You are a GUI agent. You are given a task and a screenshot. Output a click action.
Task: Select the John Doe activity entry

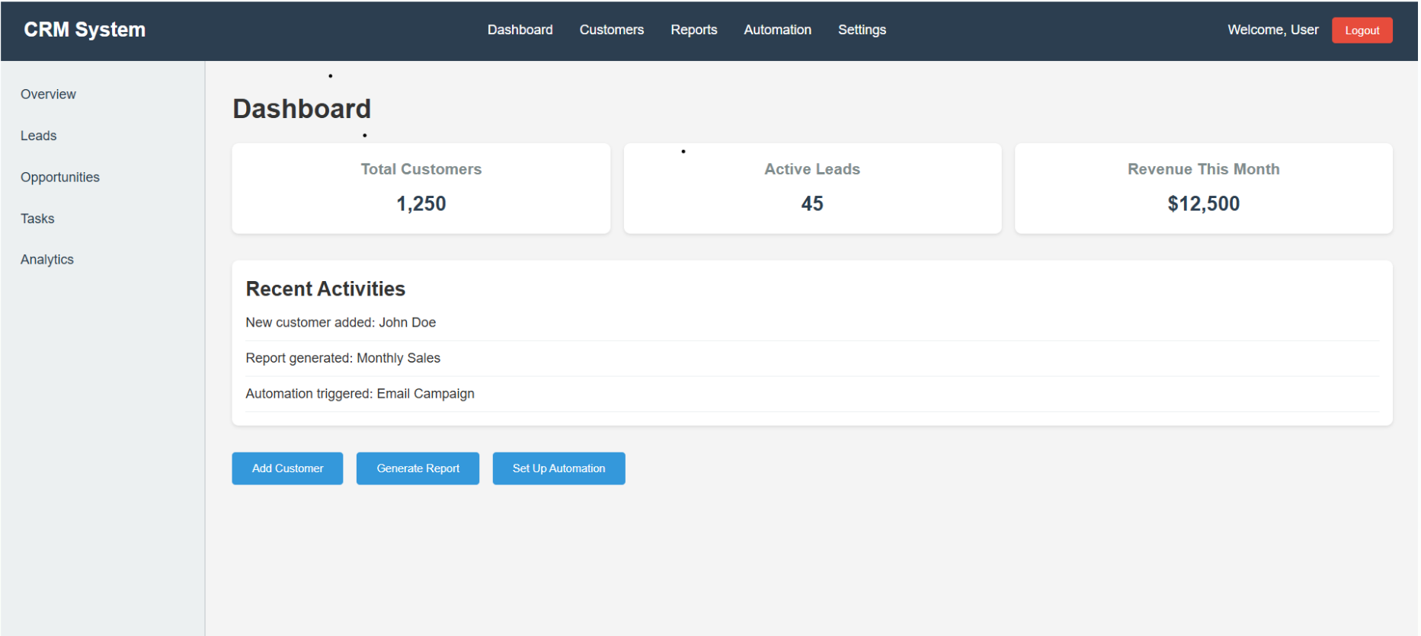[341, 323]
